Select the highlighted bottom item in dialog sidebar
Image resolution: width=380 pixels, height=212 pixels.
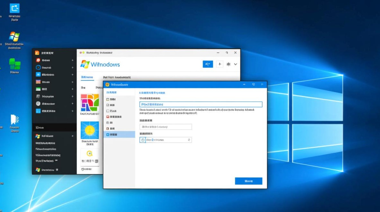point(119,135)
